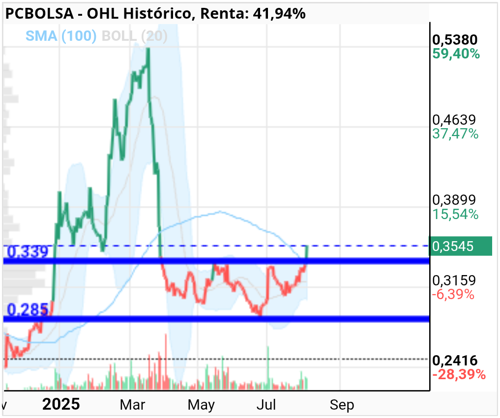Viewport: 500px width, 418px height.
Task: Select the SMA (100) indicator legend
Action: click(61, 36)
